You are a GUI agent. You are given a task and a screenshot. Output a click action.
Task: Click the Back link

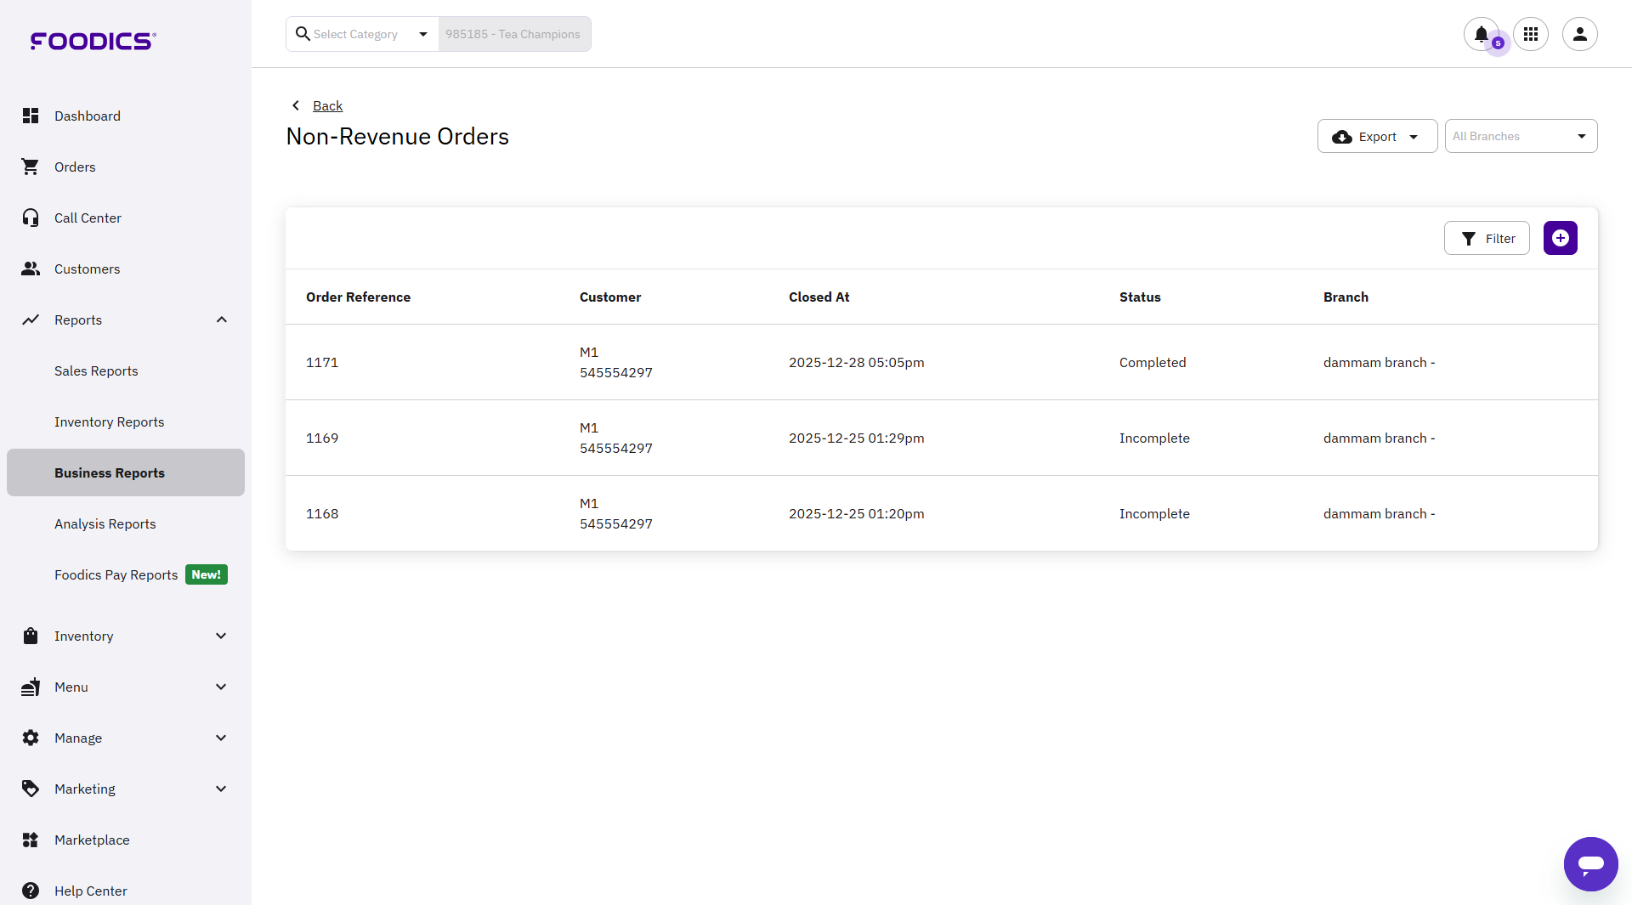tap(327, 106)
